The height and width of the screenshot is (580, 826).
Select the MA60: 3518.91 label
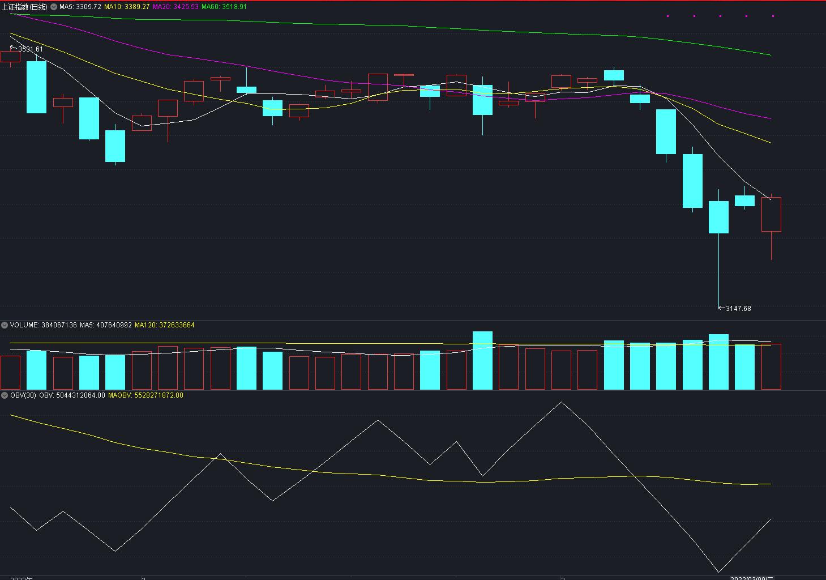(224, 7)
